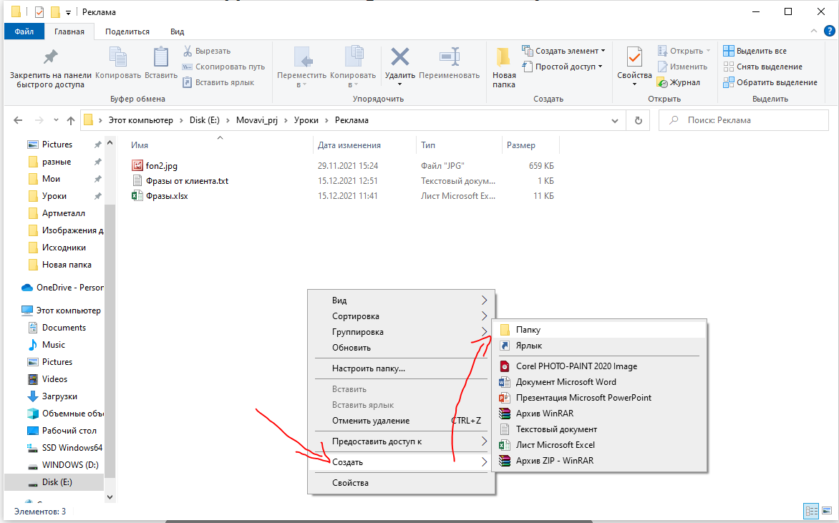The height and width of the screenshot is (523, 839).
Task: Create Новая папка from ribbon
Action: [x=503, y=68]
